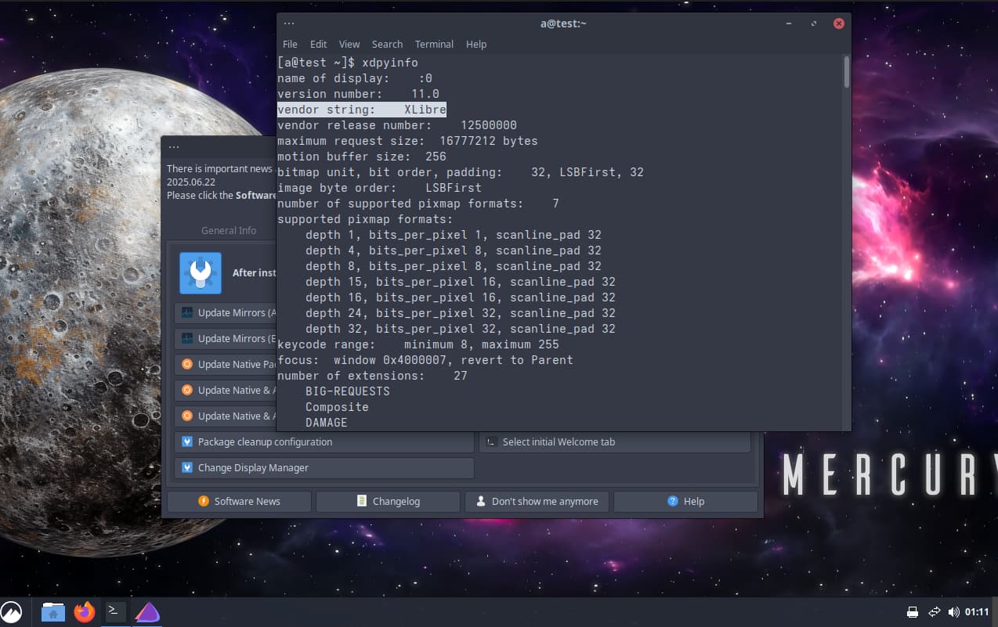
Task: Open Firefox from the taskbar
Action: pyautogui.click(x=84, y=612)
